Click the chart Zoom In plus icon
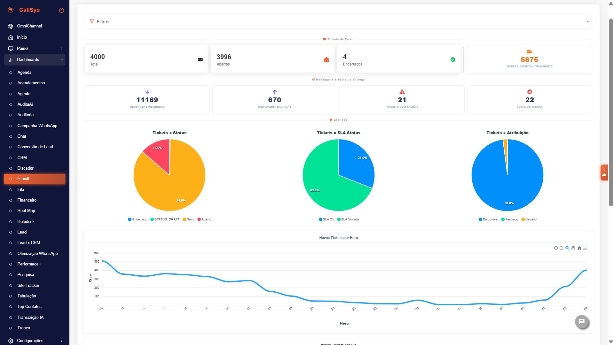 point(556,248)
